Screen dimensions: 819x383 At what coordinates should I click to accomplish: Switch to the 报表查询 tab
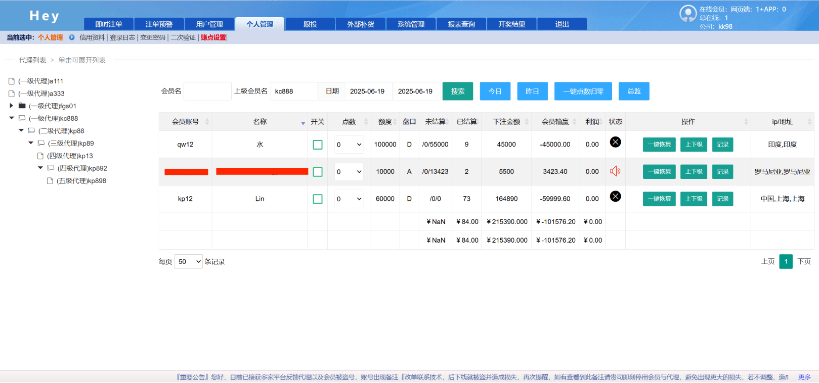[x=461, y=24]
